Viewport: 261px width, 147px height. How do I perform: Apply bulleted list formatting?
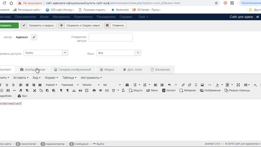pyautogui.click(x=135, y=85)
